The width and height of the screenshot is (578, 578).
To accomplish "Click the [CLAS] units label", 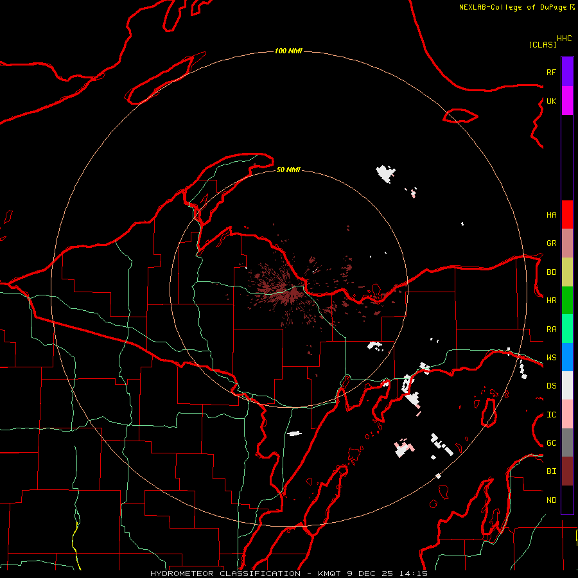I will (542, 45).
